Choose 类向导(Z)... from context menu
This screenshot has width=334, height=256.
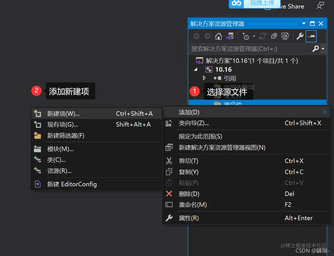[x=247, y=123]
